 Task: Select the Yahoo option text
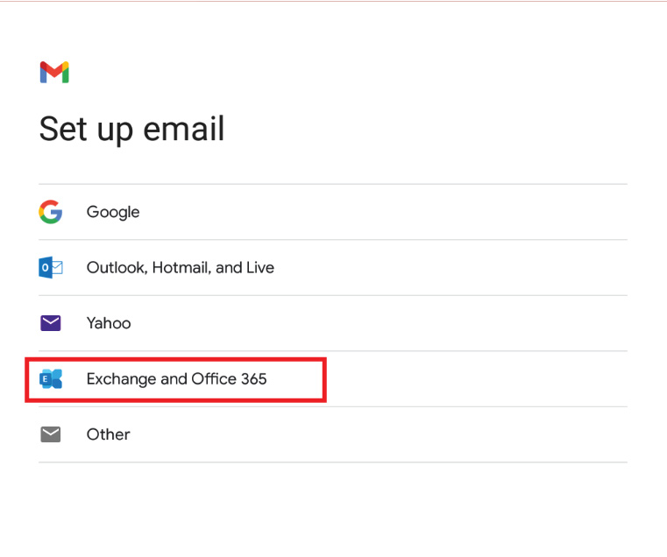[109, 323]
